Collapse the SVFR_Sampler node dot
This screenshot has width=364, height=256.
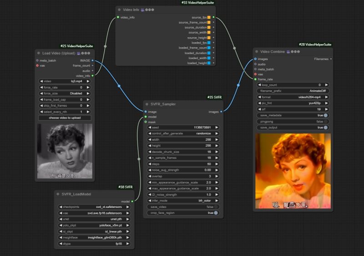click(x=147, y=104)
